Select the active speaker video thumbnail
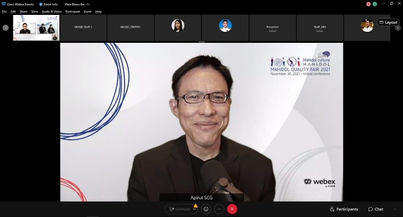This screenshot has width=403, height=217. (36, 28)
